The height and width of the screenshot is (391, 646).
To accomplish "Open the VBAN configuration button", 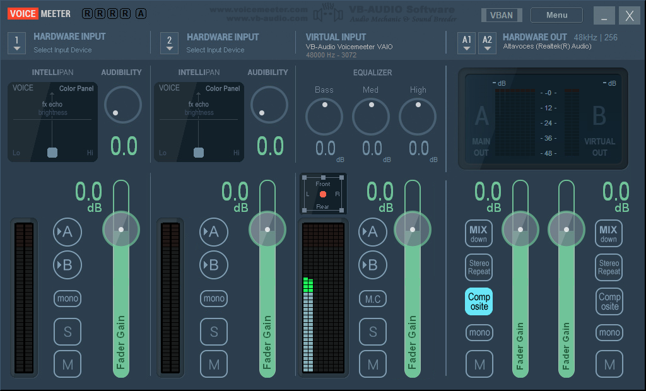I will (502, 15).
